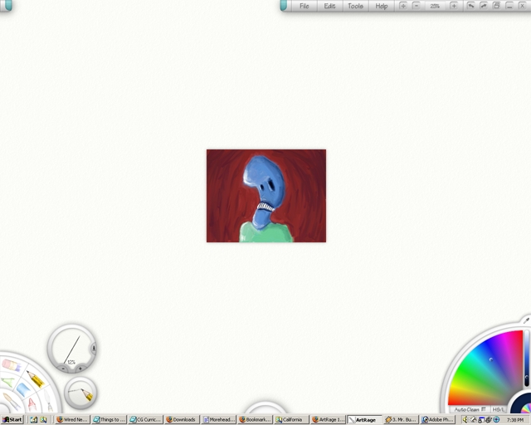Screen dimensions: 531x425
Task: Click the first quick launch icon
Action: pyautogui.click(x=34, y=419)
